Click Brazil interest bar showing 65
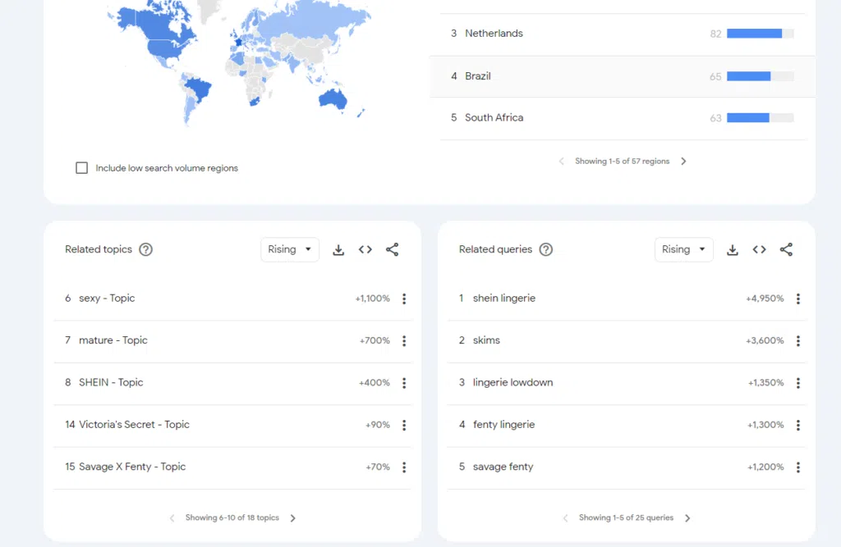 [760, 76]
